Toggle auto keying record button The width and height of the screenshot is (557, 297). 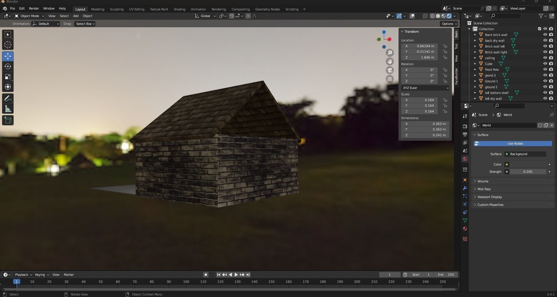tap(206, 275)
